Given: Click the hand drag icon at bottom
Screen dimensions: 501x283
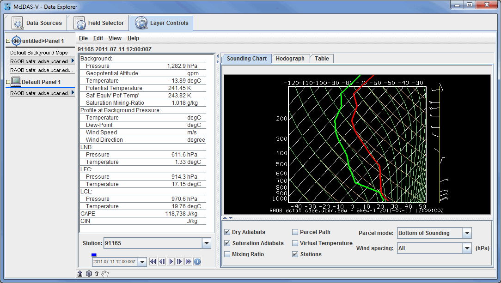Looking at the screenshot, I should (x=105, y=274).
